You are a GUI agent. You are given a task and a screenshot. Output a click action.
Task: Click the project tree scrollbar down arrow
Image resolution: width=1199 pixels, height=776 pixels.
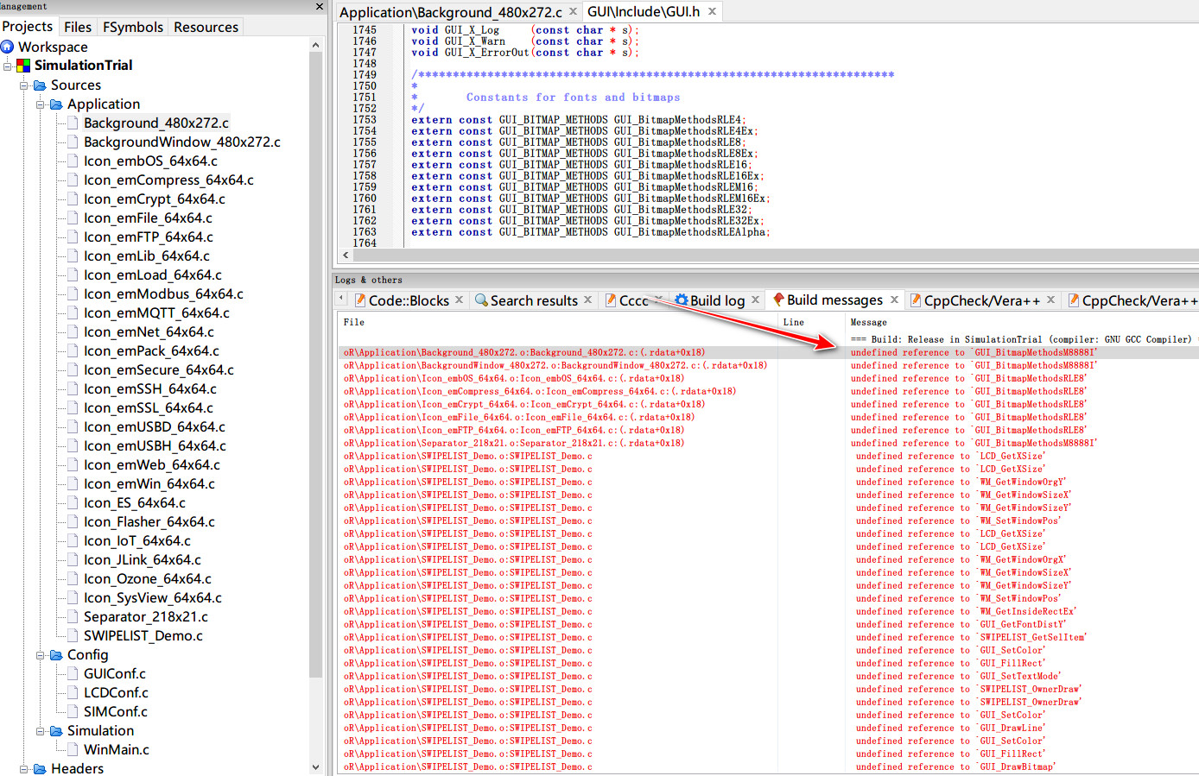coord(315,767)
